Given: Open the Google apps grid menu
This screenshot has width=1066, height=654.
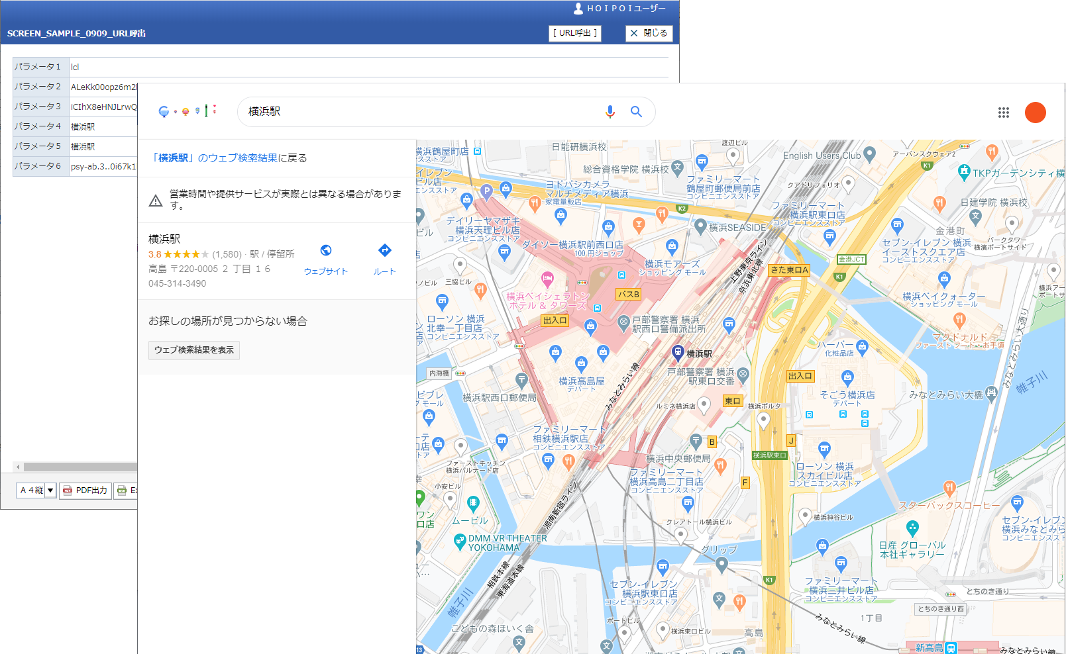Looking at the screenshot, I should pos(1004,113).
